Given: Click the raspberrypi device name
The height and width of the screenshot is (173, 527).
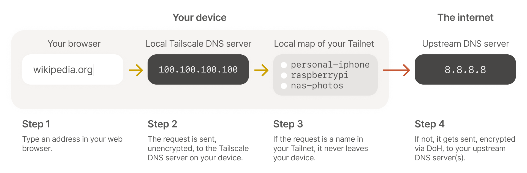Looking at the screenshot, I should point(320,75).
